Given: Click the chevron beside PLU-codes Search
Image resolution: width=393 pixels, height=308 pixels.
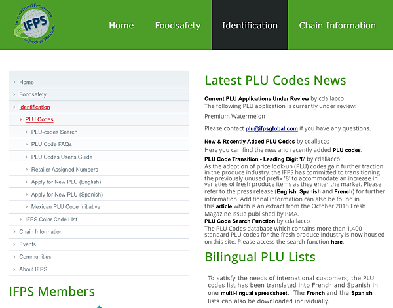Looking at the screenshot, I should click(x=27, y=132).
